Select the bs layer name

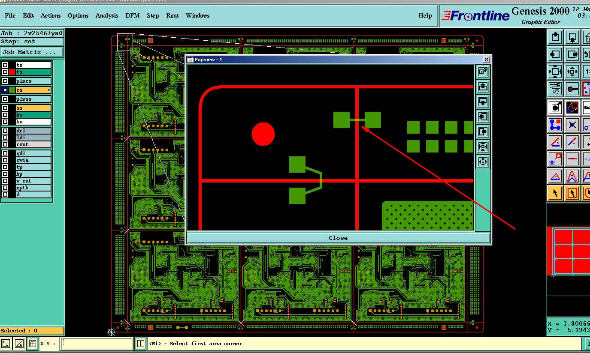coord(33,115)
